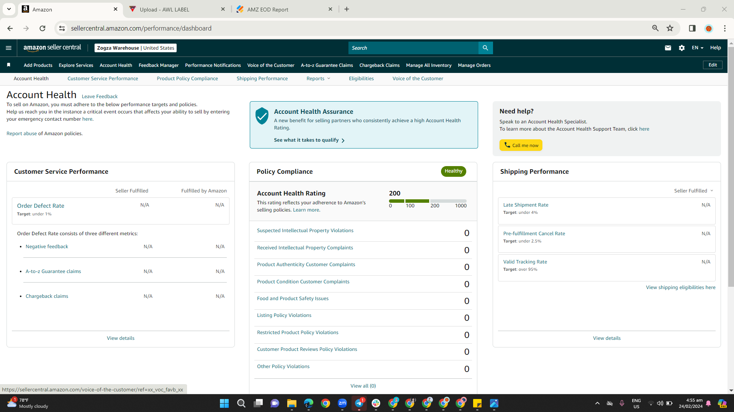This screenshot has width=734, height=412.
Task: Open the buyer messages mail icon
Action: 668,48
